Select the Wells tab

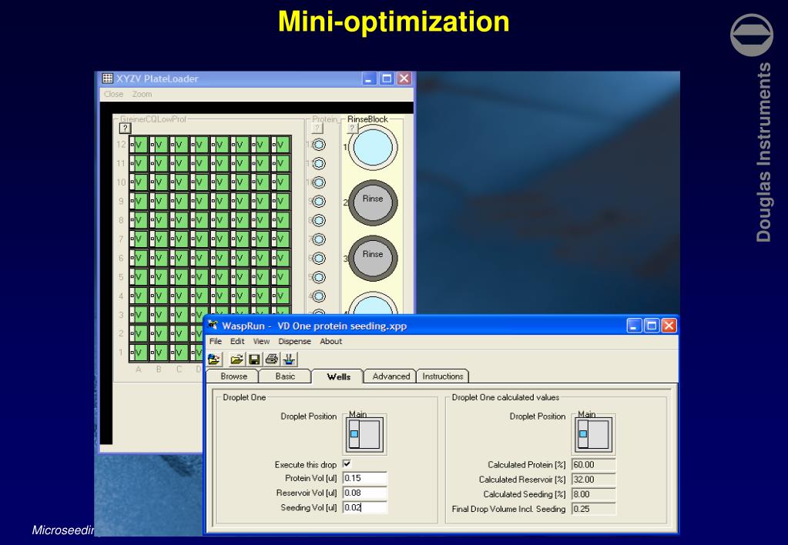click(338, 376)
